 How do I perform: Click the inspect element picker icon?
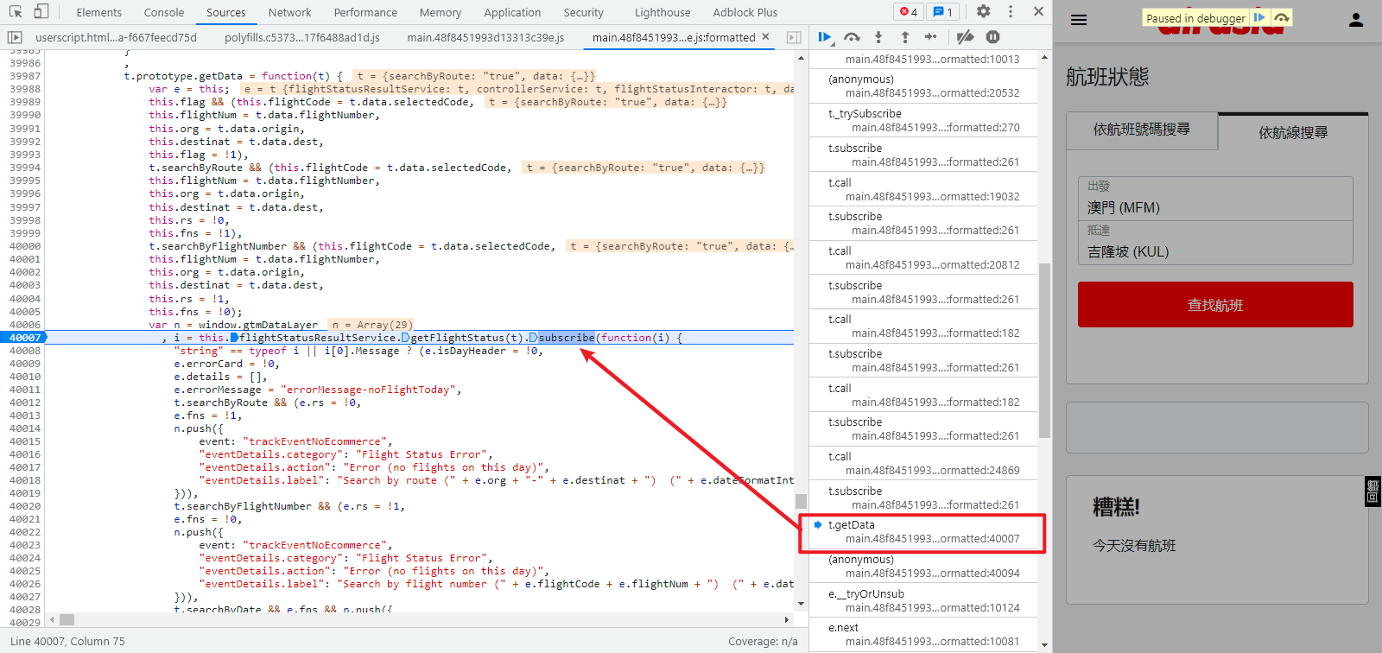click(x=16, y=12)
